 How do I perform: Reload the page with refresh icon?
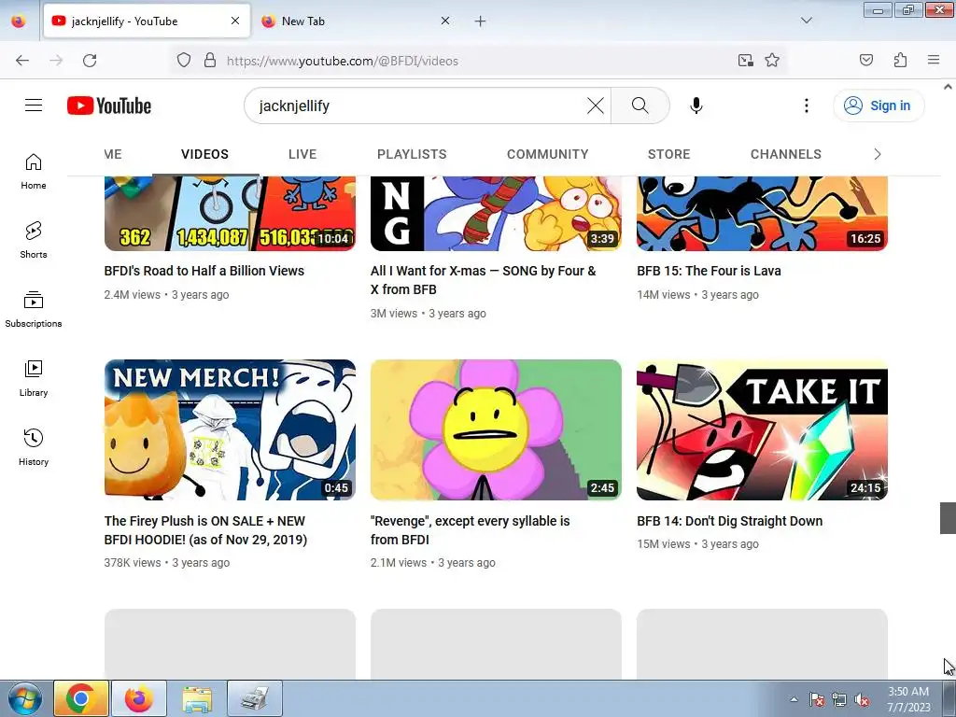90,61
